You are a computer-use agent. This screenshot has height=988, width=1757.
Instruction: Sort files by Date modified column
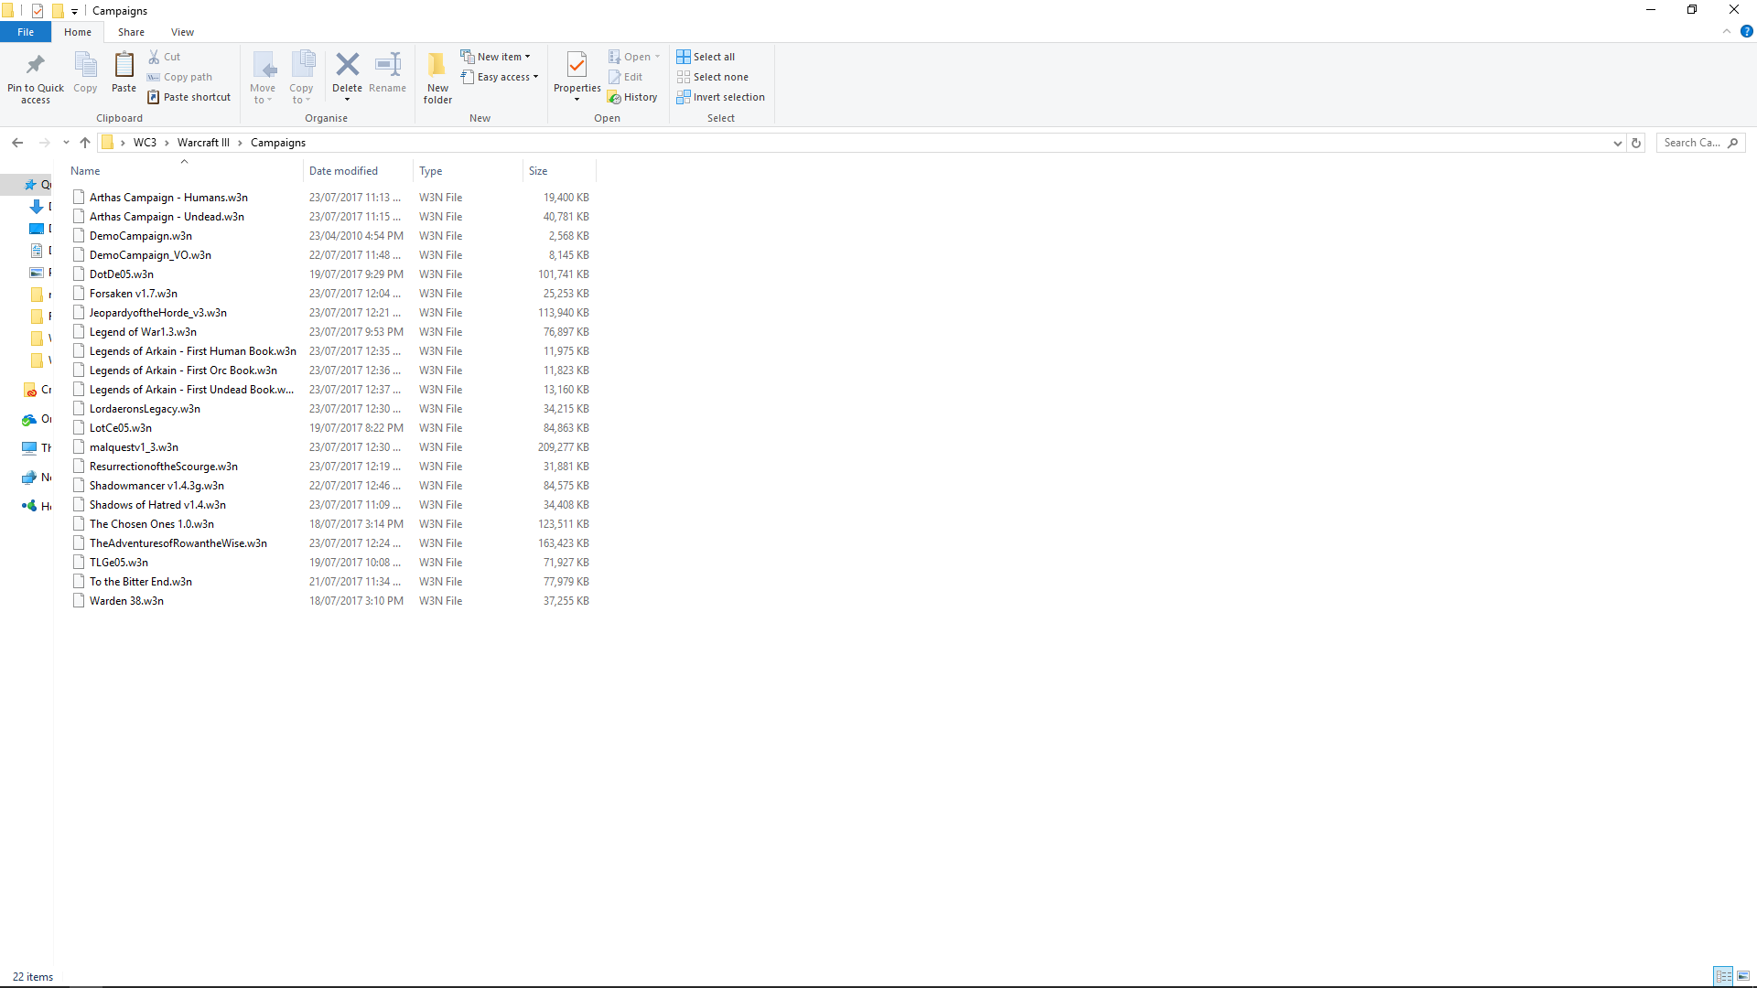(x=358, y=171)
